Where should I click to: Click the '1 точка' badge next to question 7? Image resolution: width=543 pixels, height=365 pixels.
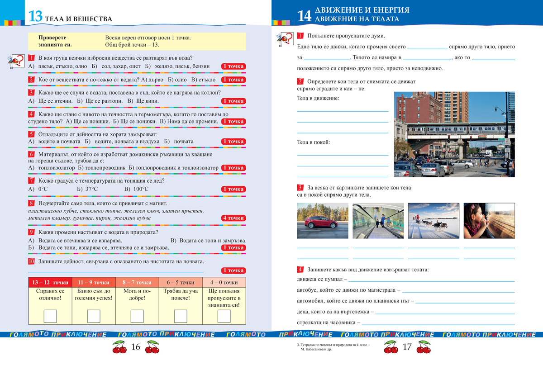click(233, 189)
